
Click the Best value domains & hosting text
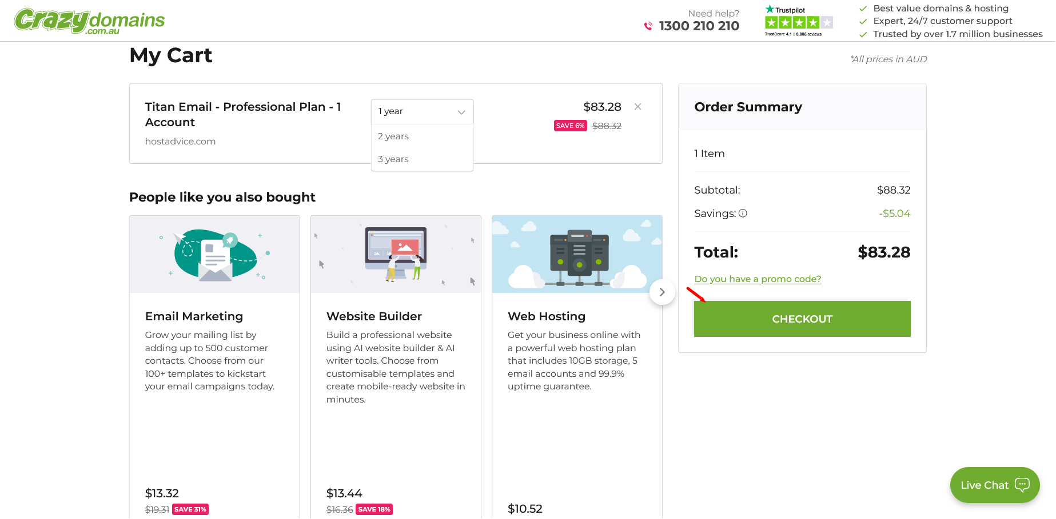click(941, 8)
